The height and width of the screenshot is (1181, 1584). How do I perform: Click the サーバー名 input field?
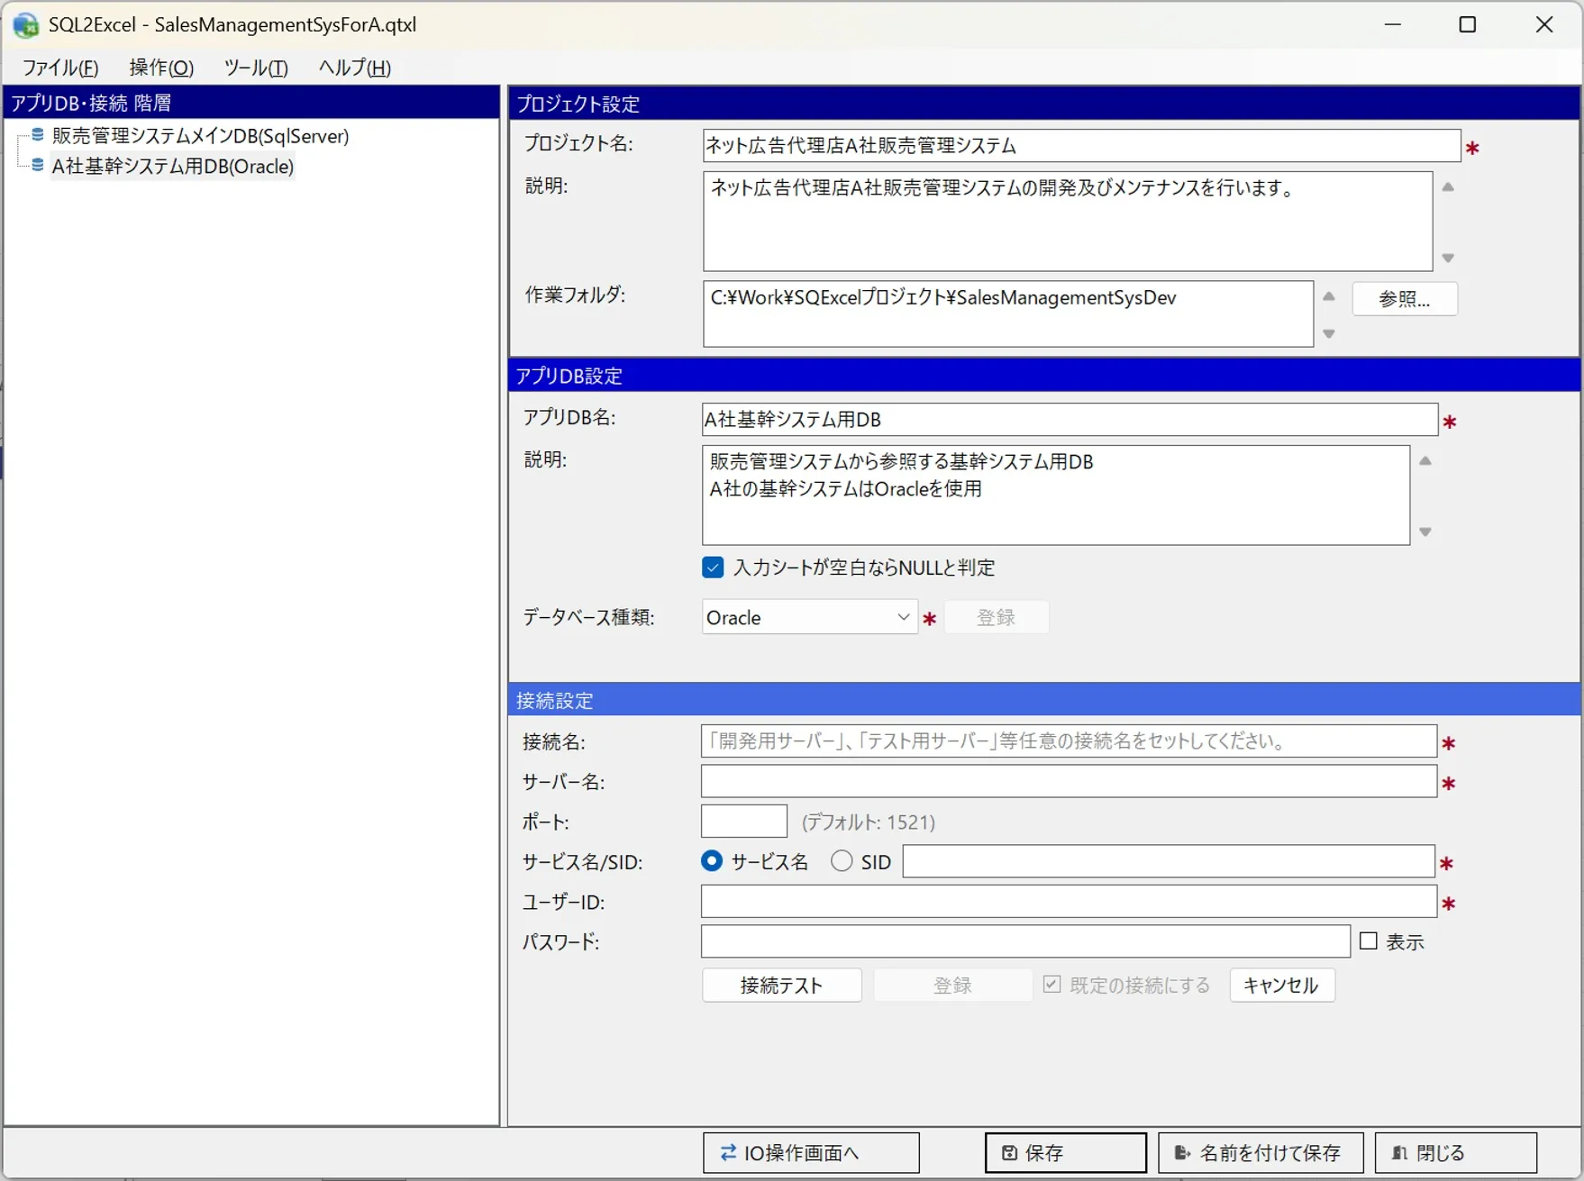1069,781
